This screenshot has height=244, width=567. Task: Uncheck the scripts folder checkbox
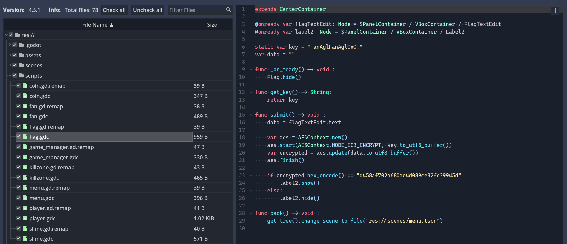pyautogui.click(x=15, y=76)
